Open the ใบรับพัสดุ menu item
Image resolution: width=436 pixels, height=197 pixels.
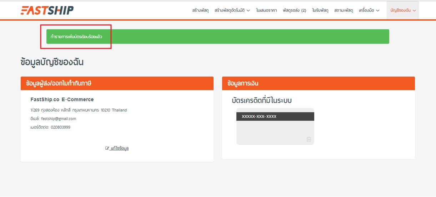320,10
